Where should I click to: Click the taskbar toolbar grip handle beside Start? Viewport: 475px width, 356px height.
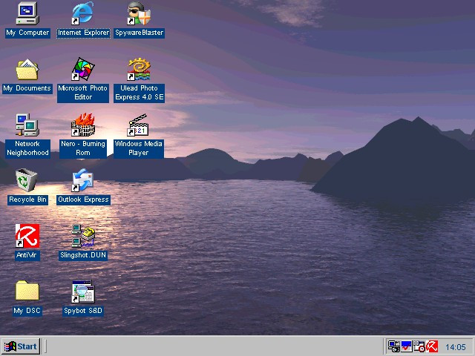tap(45, 346)
